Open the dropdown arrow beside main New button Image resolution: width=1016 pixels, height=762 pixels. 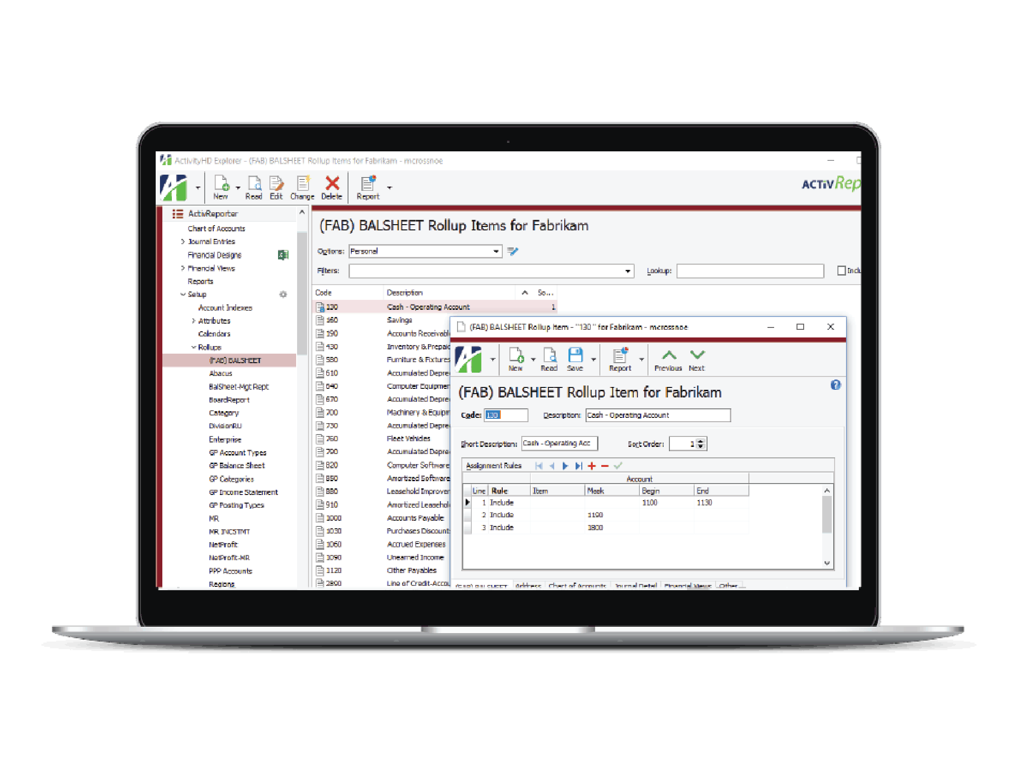click(238, 188)
